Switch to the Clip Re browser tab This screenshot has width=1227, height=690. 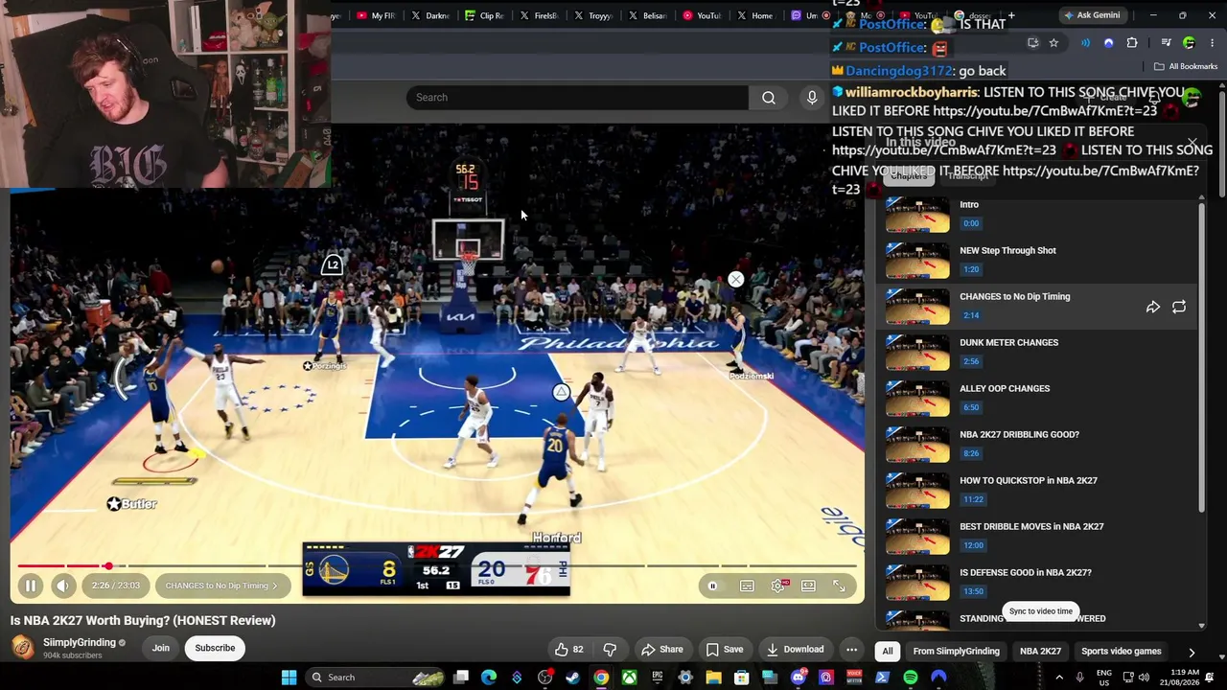tap(485, 15)
